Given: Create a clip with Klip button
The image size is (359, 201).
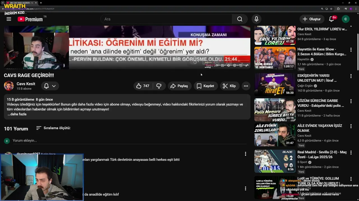Looking at the screenshot, I should coord(229,86).
